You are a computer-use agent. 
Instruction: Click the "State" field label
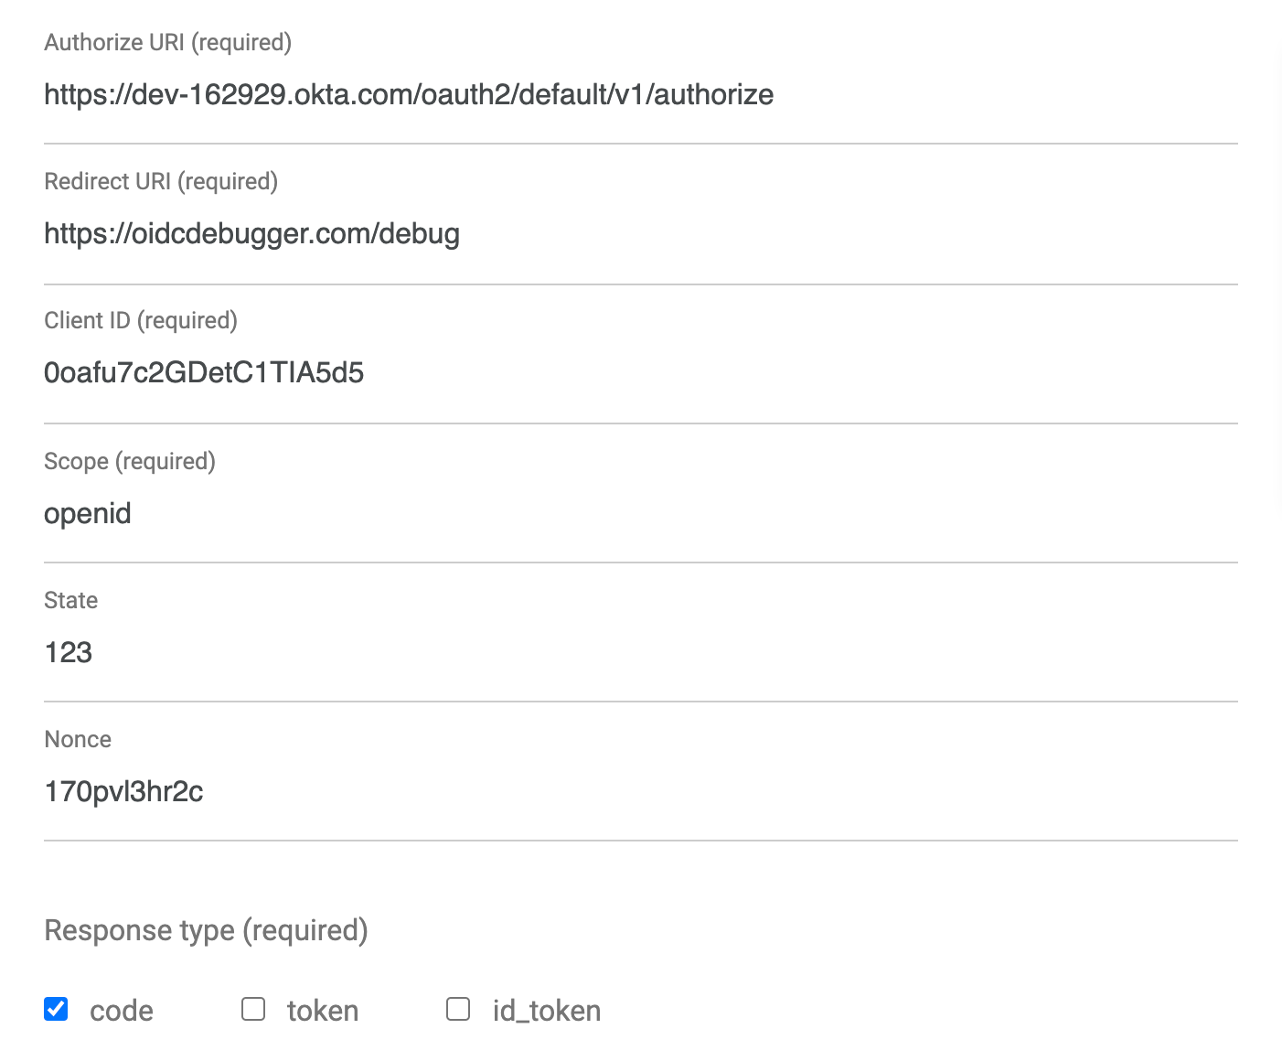(71, 601)
